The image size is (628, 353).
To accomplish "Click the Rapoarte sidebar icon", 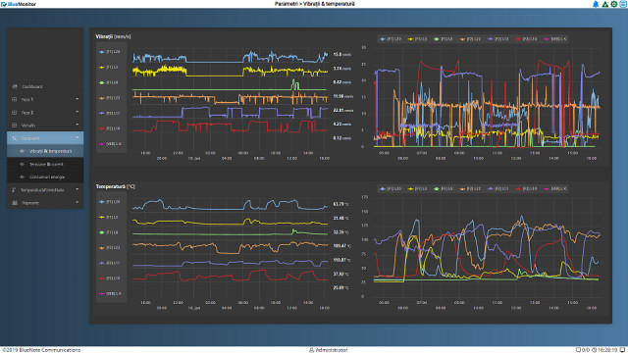I will (15, 203).
